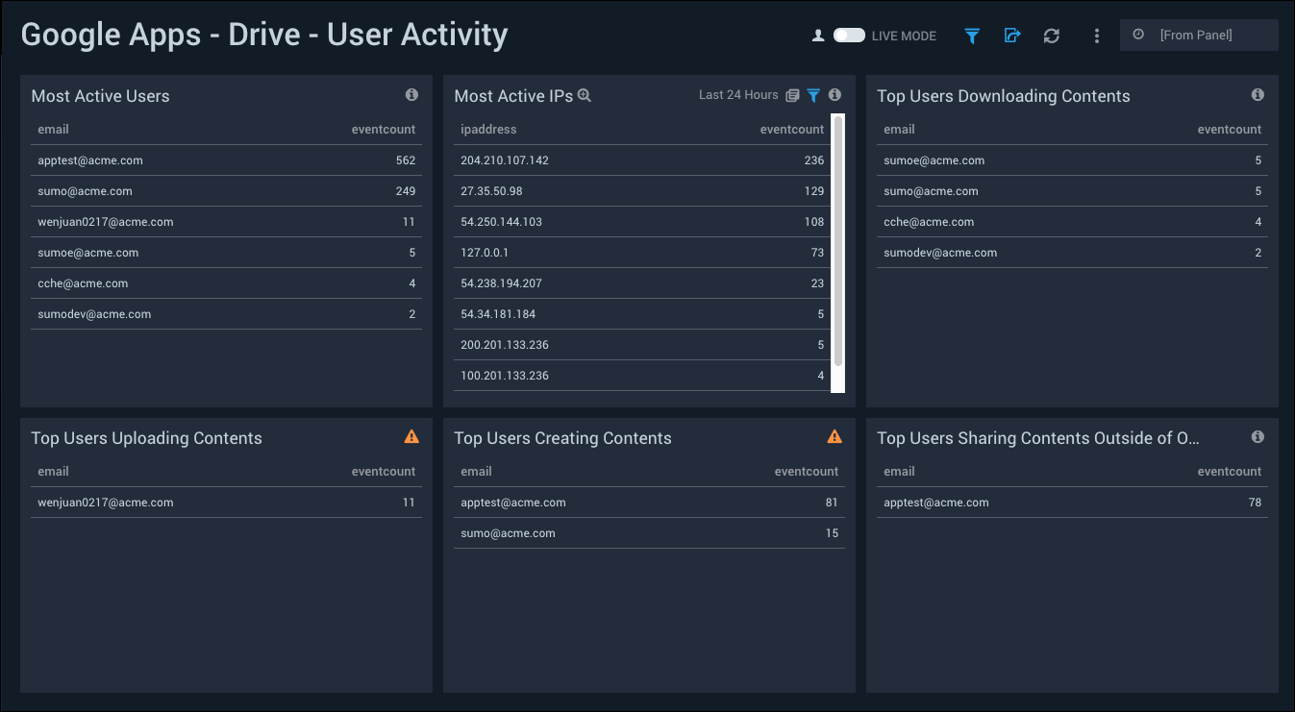Viewport: 1295px width, 712px height.
Task: Click the Most Active IPs scrollbar
Action: (x=838, y=240)
